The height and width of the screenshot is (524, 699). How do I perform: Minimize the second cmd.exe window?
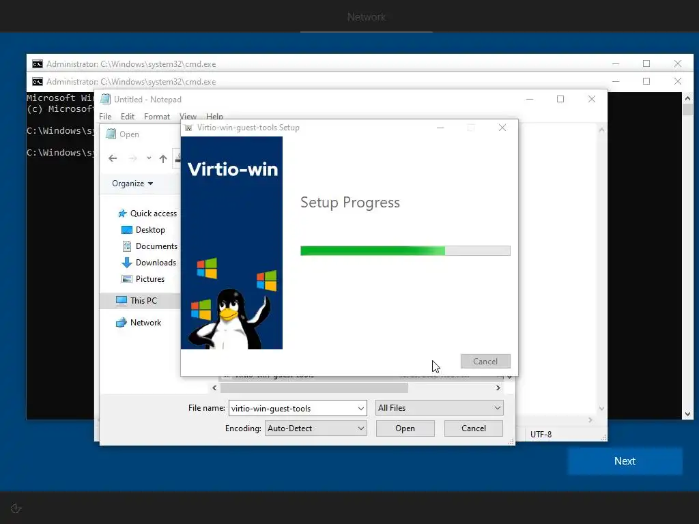616,82
